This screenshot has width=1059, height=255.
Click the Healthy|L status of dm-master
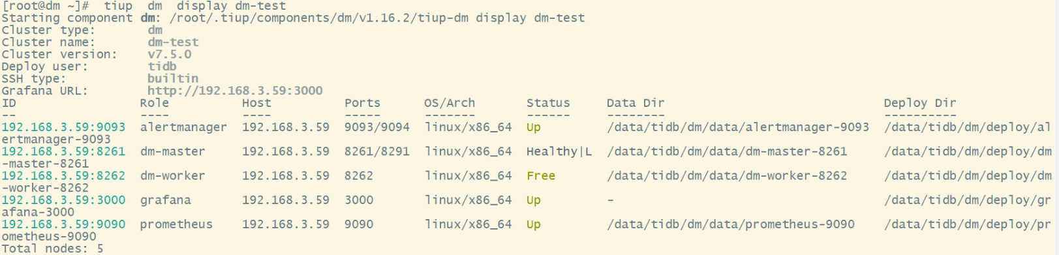tap(559, 151)
